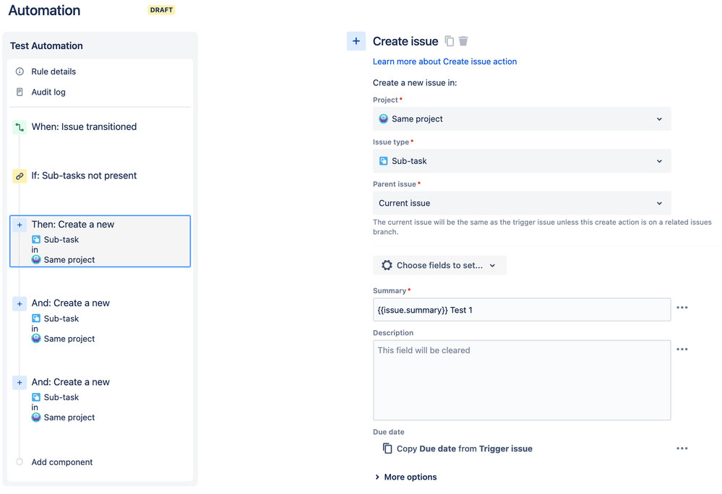Click the Sub-task icon under Then: Create a new

coord(36,240)
